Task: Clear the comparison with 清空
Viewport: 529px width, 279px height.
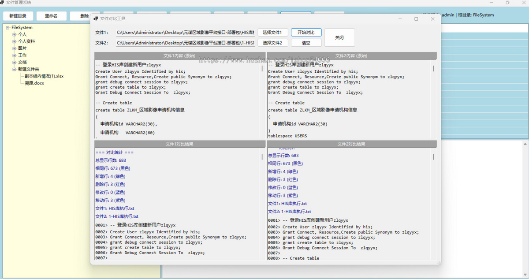Action: pyautogui.click(x=306, y=43)
